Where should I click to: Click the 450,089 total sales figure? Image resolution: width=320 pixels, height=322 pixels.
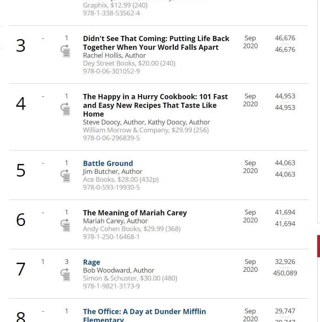click(x=285, y=273)
